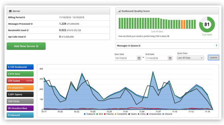Select the 239 Clicks stat tile
The height and width of the screenshot is (125, 224).
tap(20, 101)
